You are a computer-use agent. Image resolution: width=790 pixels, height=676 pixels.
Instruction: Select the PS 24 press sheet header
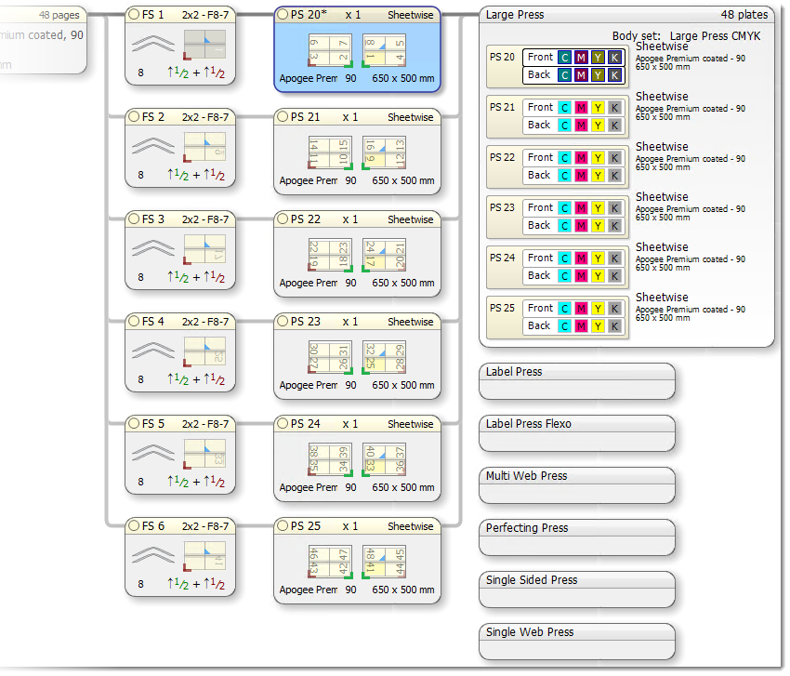click(x=357, y=424)
